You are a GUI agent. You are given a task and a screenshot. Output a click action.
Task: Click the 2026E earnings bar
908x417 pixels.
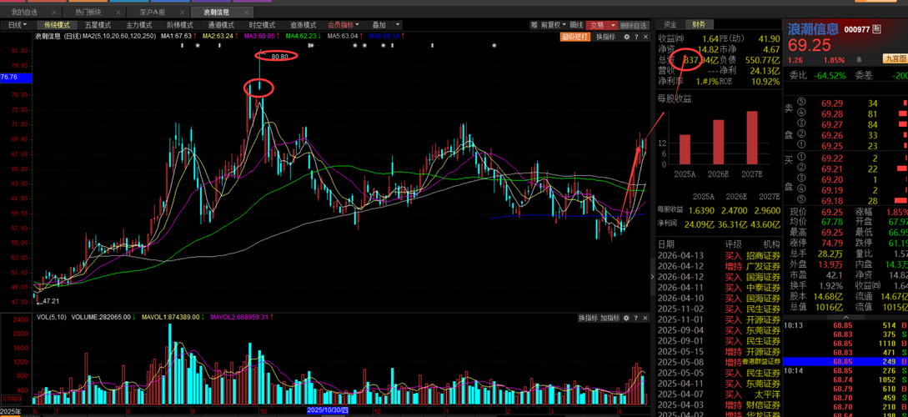[x=718, y=142]
